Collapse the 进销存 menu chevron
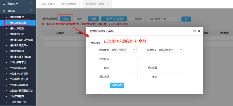233x106 pixels. tap(31, 10)
